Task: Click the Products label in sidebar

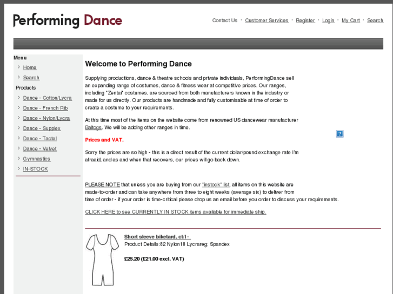Action: [26, 88]
